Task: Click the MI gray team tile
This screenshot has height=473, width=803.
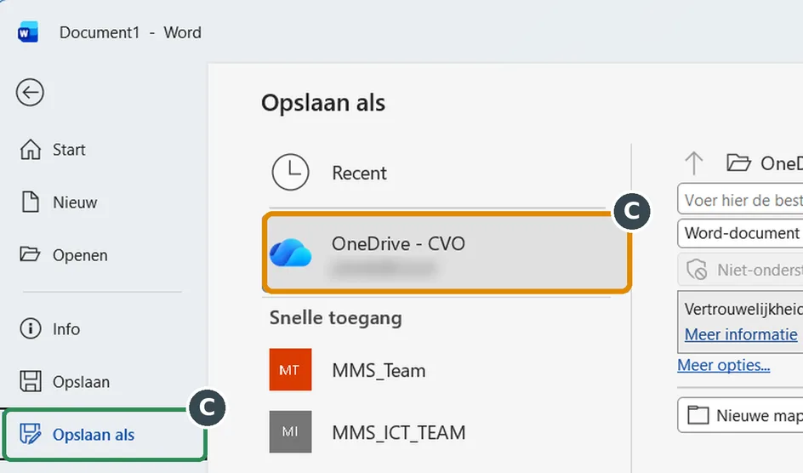Action: click(290, 431)
